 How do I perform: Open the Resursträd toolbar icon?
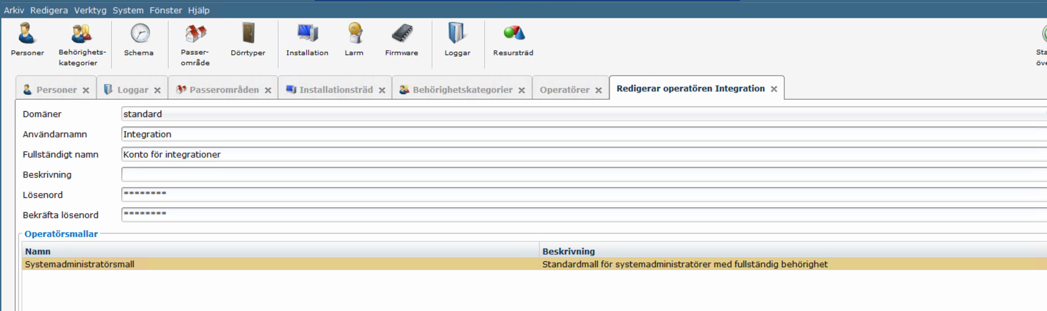click(513, 40)
